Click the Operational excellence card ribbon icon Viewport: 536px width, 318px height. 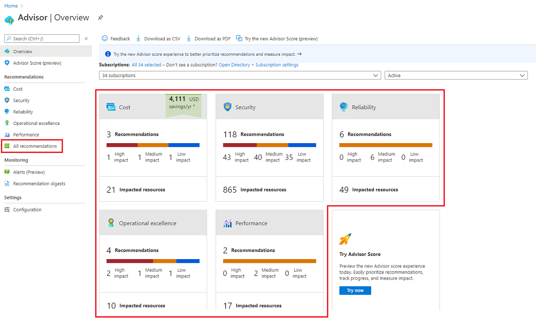[111, 223]
